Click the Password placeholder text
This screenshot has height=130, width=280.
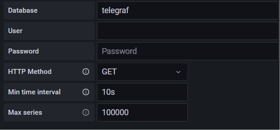(x=119, y=51)
